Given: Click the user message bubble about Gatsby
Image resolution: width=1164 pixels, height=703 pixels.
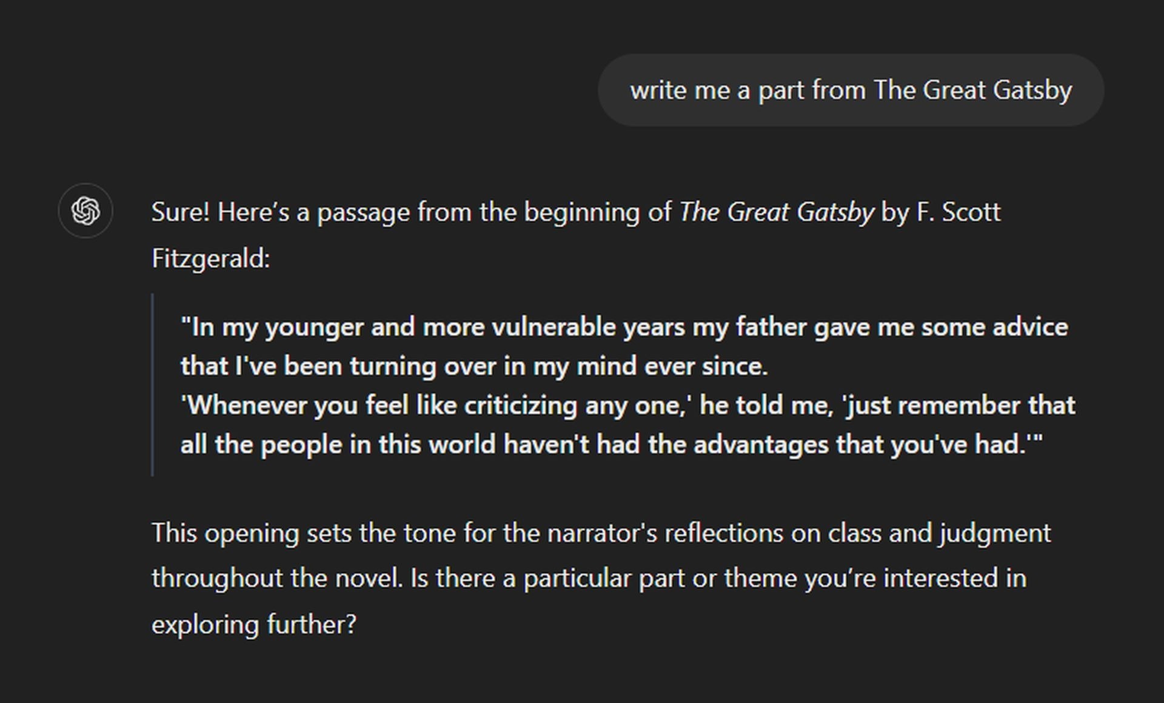Looking at the screenshot, I should click(851, 90).
